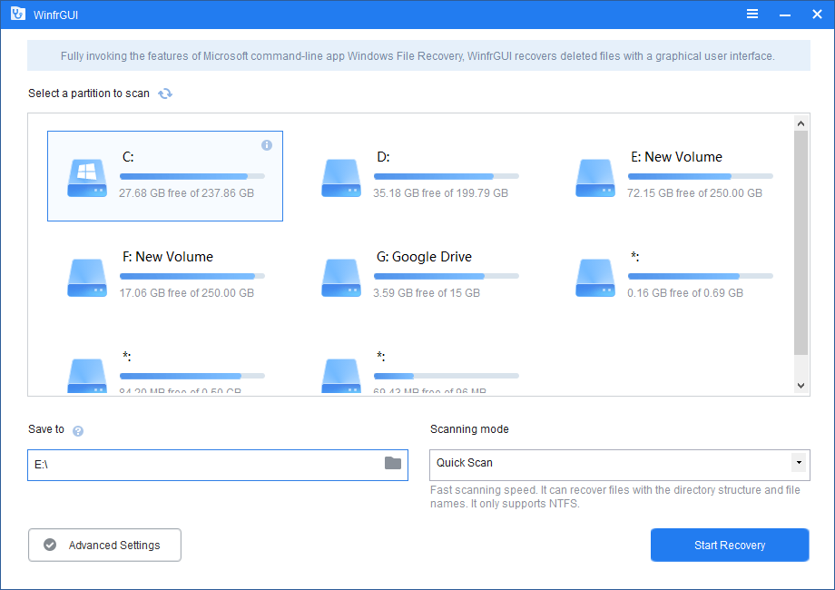The height and width of the screenshot is (590, 835).
Task: Select the 0.69 GB unnamed partition
Action: click(x=594, y=279)
